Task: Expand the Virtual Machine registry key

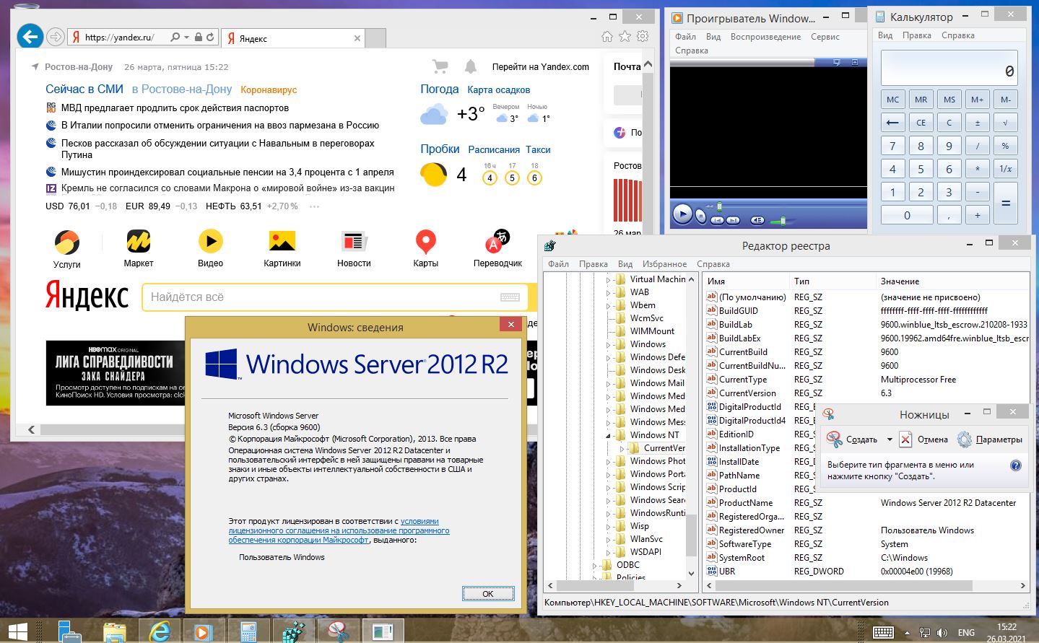Action: click(x=608, y=279)
